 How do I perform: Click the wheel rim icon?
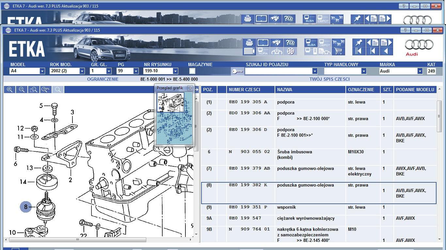click(290, 51)
